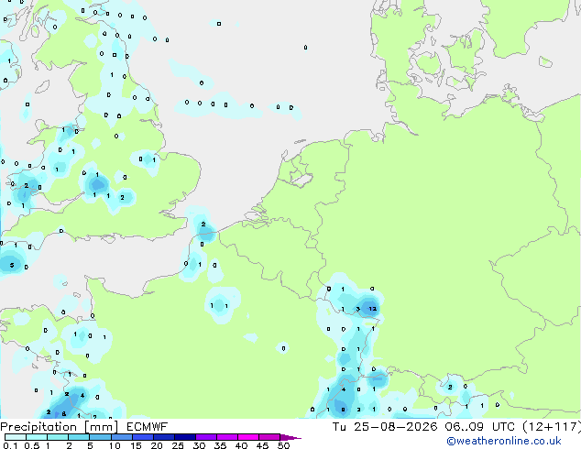Pick the 10–15 mm legend swatch

[x=121, y=437]
